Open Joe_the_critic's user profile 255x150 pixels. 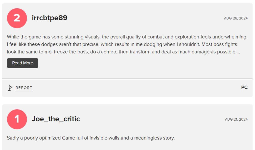click(x=56, y=119)
